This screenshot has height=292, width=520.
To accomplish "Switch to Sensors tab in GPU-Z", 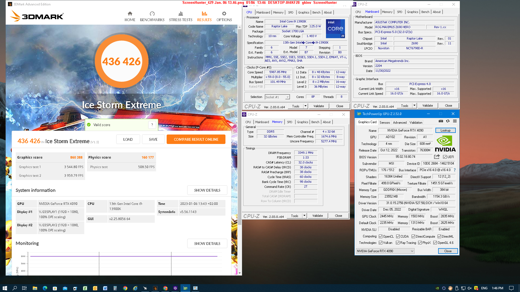I will [x=385, y=122].
